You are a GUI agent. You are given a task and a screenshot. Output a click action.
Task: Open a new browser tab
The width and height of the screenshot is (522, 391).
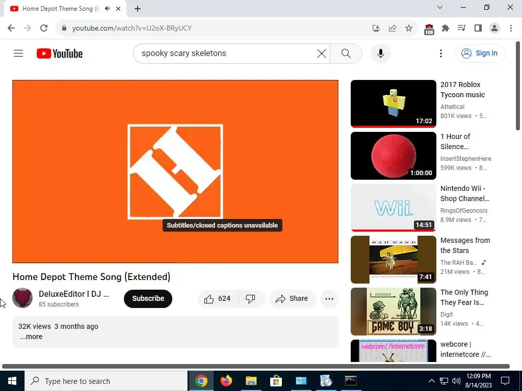pyautogui.click(x=138, y=9)
